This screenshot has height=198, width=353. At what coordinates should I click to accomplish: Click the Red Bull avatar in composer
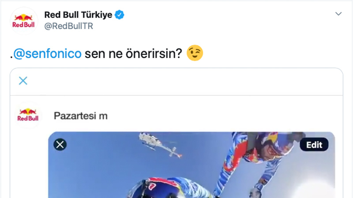[28, 115]
